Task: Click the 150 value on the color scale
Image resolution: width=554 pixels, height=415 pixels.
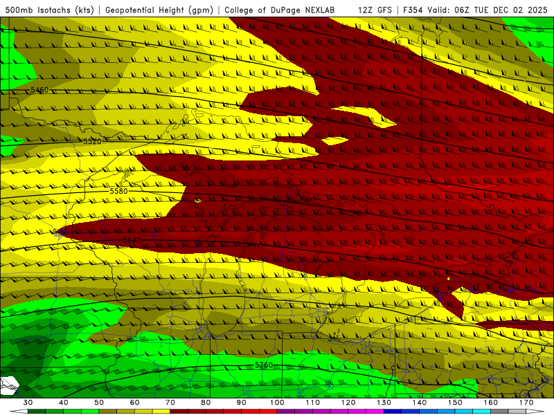Action: [455, 403]
